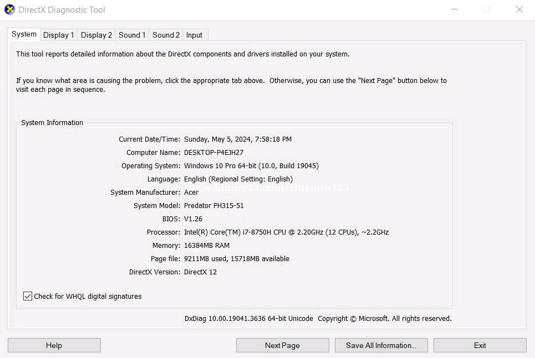
Task: Click the 'Current Date/Time:' label
Action: click(150, 139)
